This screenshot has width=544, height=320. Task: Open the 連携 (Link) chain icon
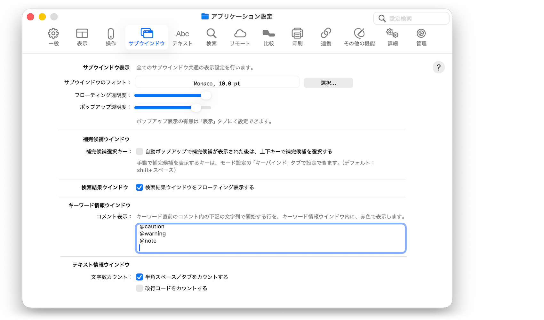point(326,37)
